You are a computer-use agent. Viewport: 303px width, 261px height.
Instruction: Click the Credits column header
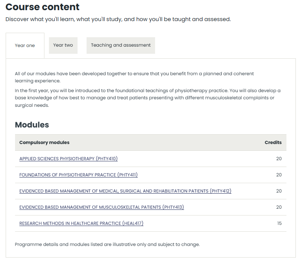click(273, 143)
